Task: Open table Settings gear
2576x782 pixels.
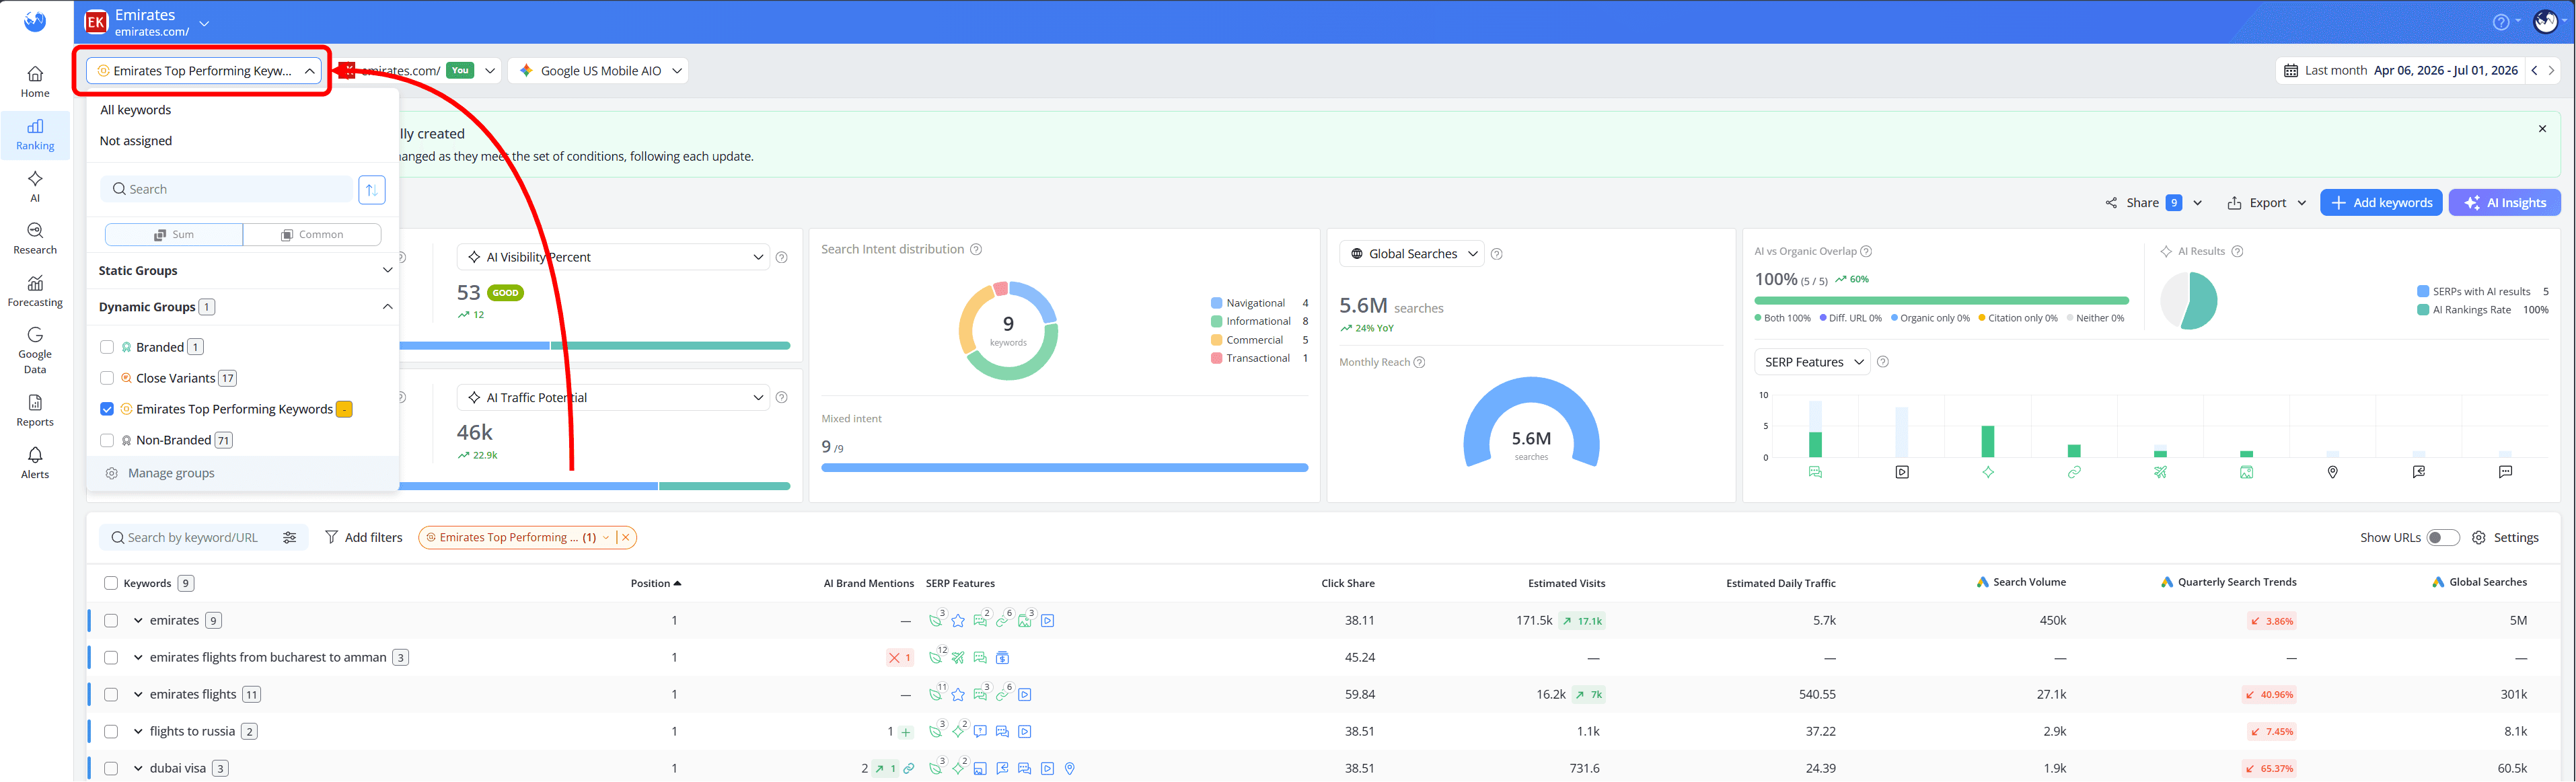Action: 2505,538
